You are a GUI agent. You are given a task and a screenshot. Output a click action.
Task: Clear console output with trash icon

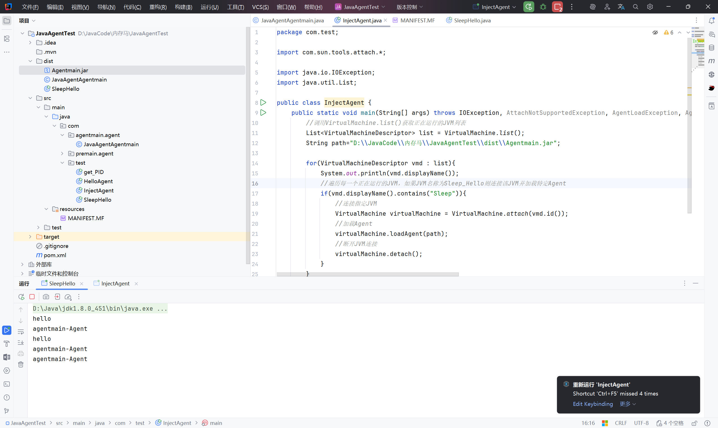coord(21,364)
